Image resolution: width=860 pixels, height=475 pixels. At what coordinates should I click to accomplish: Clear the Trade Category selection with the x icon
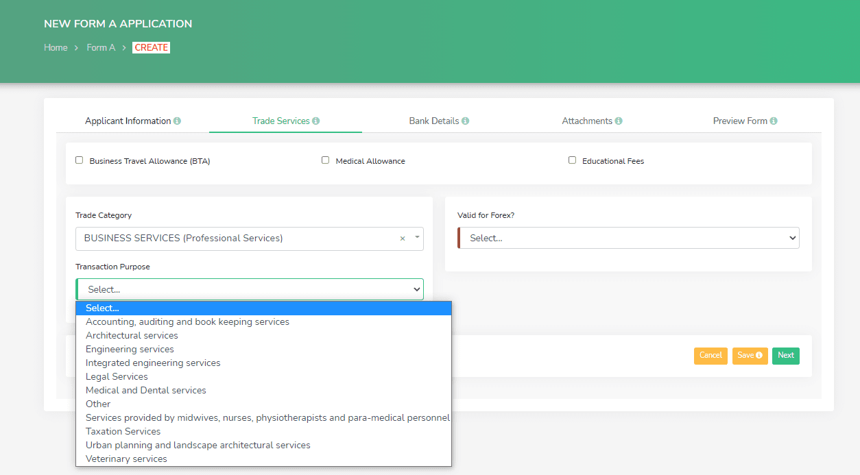(x=403, y=238)
